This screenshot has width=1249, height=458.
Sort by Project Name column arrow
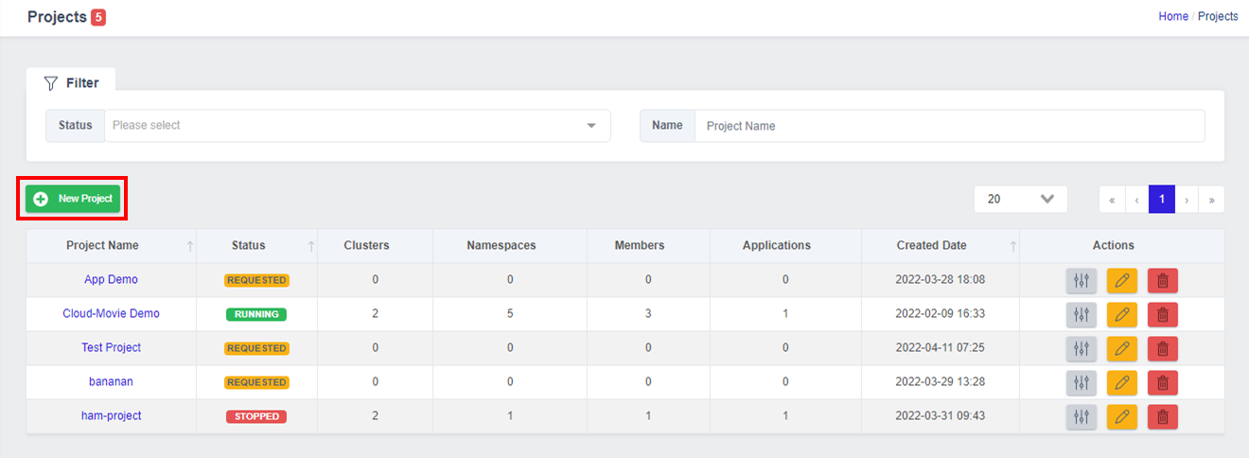coord(190,246)
